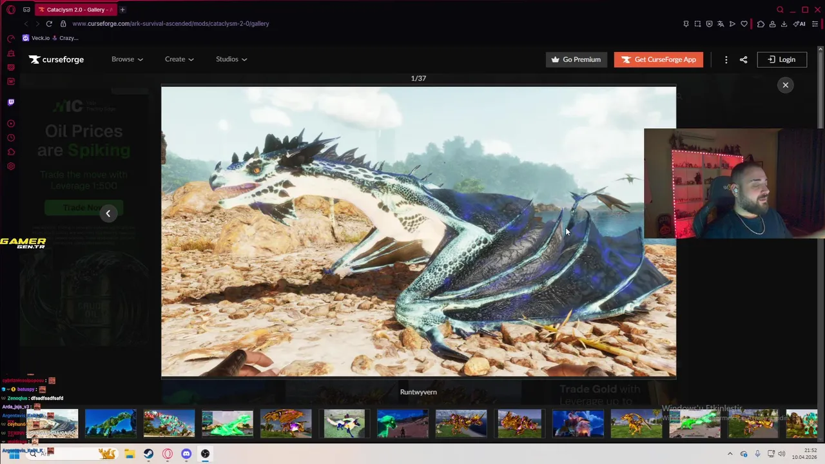Open the volume speaker tray icon
The height and width of the screenshot is (464, 825).
(781, 454)
